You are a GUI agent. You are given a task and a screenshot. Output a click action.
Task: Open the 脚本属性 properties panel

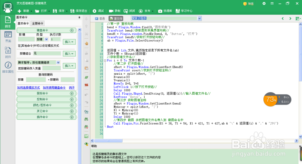[x=8, y=67]
